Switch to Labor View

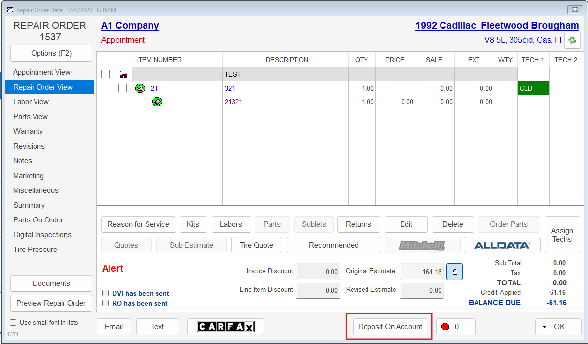pos(31,102)
